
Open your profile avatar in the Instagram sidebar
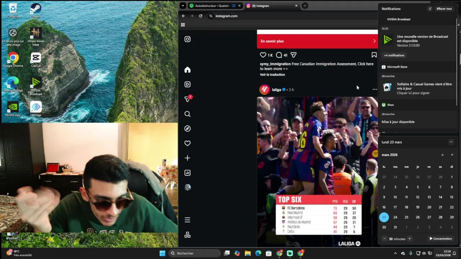(187, 187)
